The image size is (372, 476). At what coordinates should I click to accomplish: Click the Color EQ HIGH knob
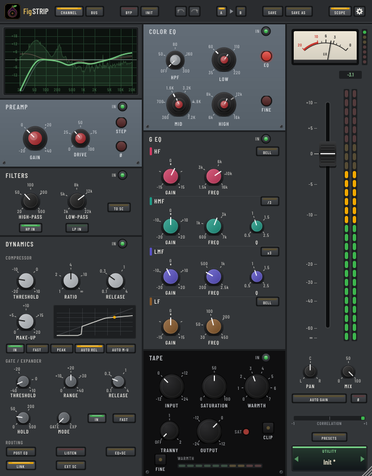pyautogui.click(x=224, y=104)
